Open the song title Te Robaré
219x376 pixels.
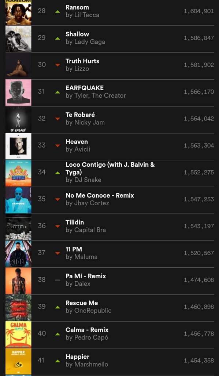point(80,115)
